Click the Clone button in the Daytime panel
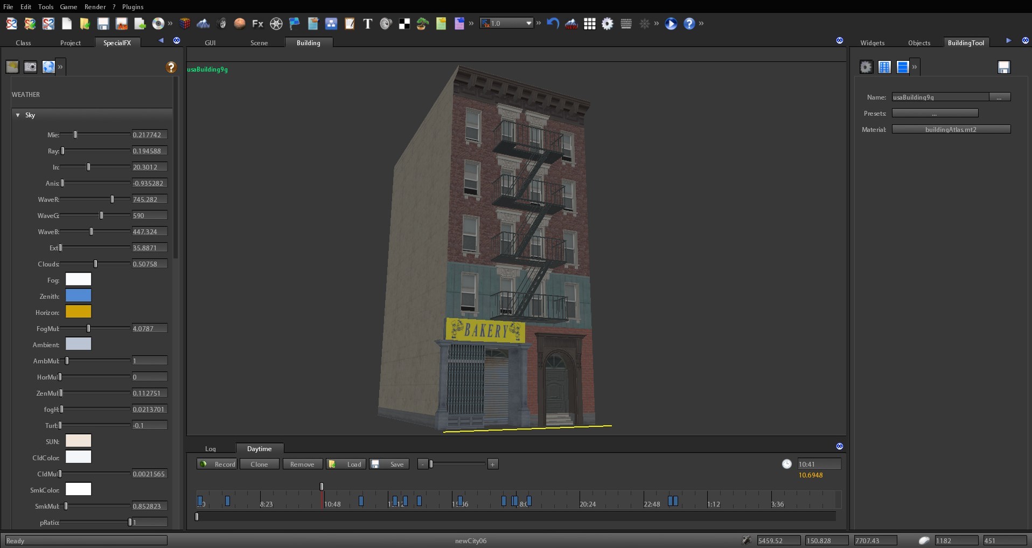The width and height of the screenshot is (1032, 548). (x=259, y=464)
